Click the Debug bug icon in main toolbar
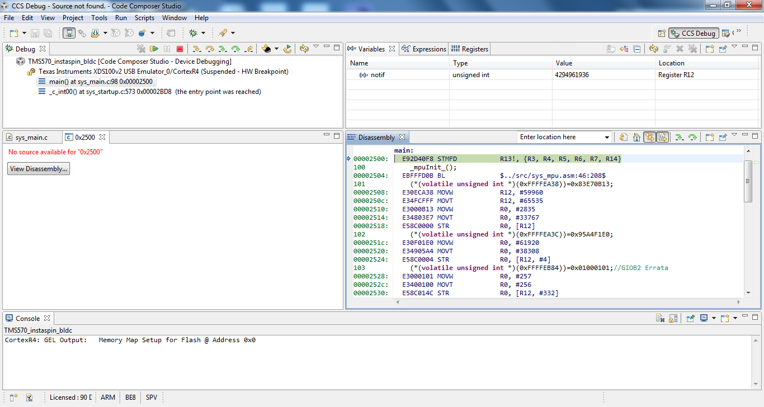The width and height of the screenshot is (764, 407). coord(194,33)
